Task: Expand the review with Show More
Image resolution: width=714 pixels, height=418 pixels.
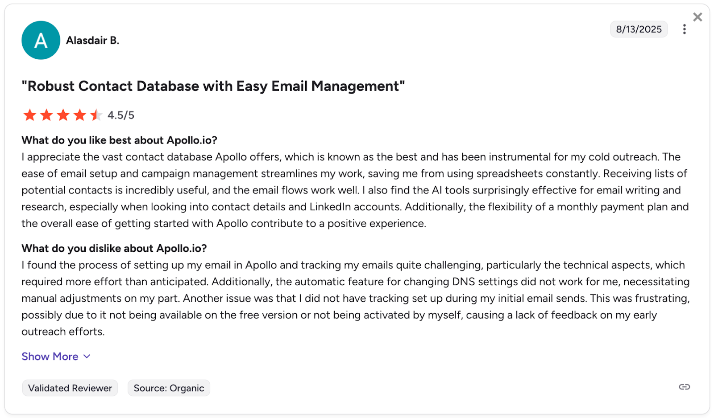Action: 50,357
